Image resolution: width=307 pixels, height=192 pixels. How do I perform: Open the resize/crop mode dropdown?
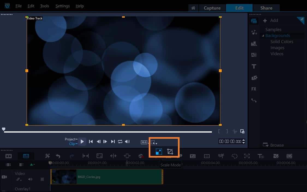click(154, 142)
